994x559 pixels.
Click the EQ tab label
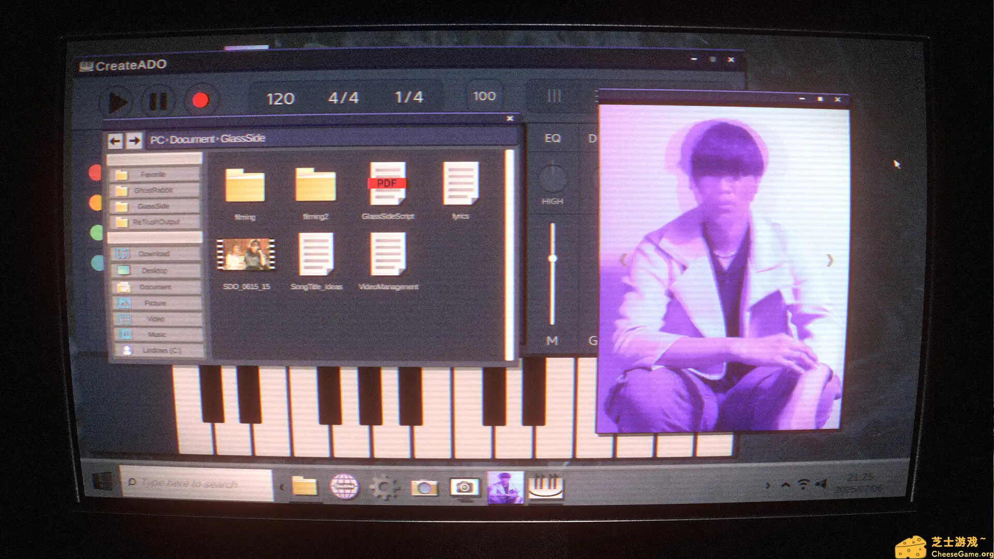click(552, 138)
